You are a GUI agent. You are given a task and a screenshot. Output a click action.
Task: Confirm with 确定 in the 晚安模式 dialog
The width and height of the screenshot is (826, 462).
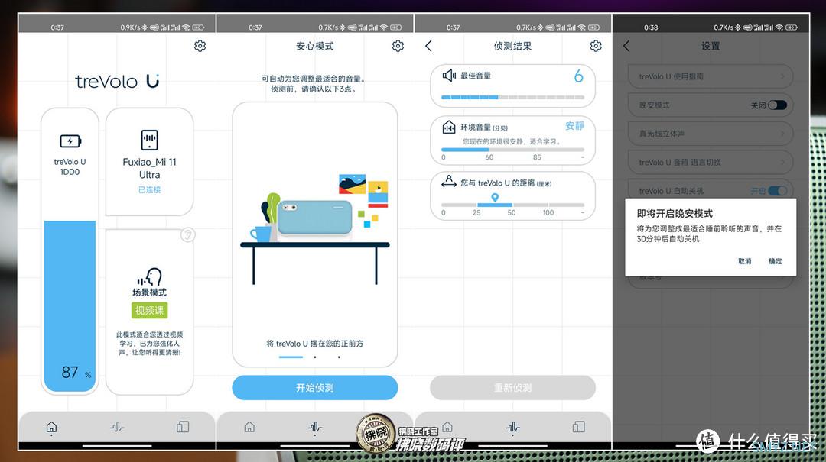[775, 261]
